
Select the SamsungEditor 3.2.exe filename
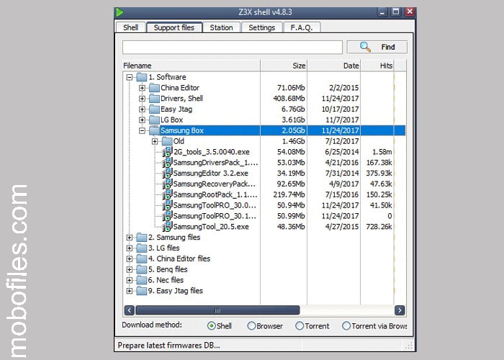[x=210, y=174]
